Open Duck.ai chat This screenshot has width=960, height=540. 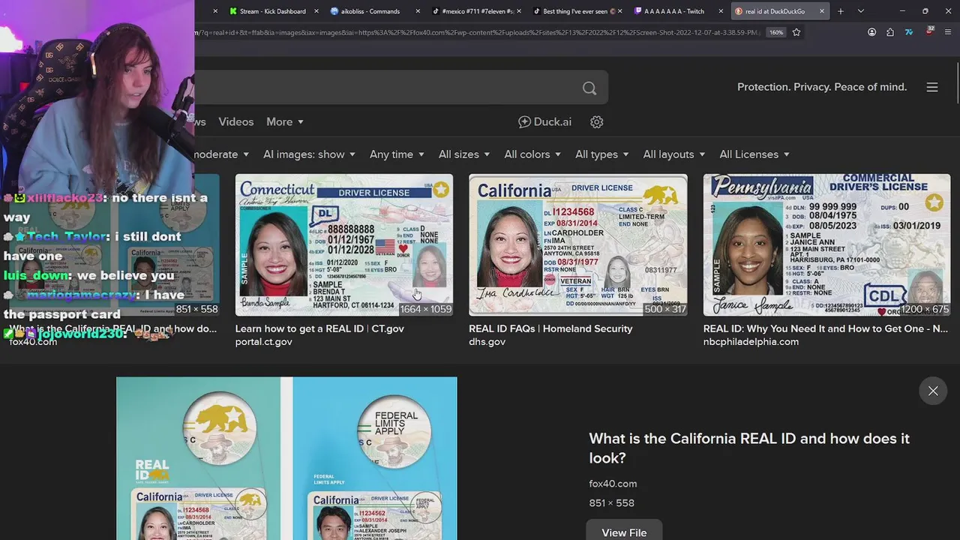545,121
